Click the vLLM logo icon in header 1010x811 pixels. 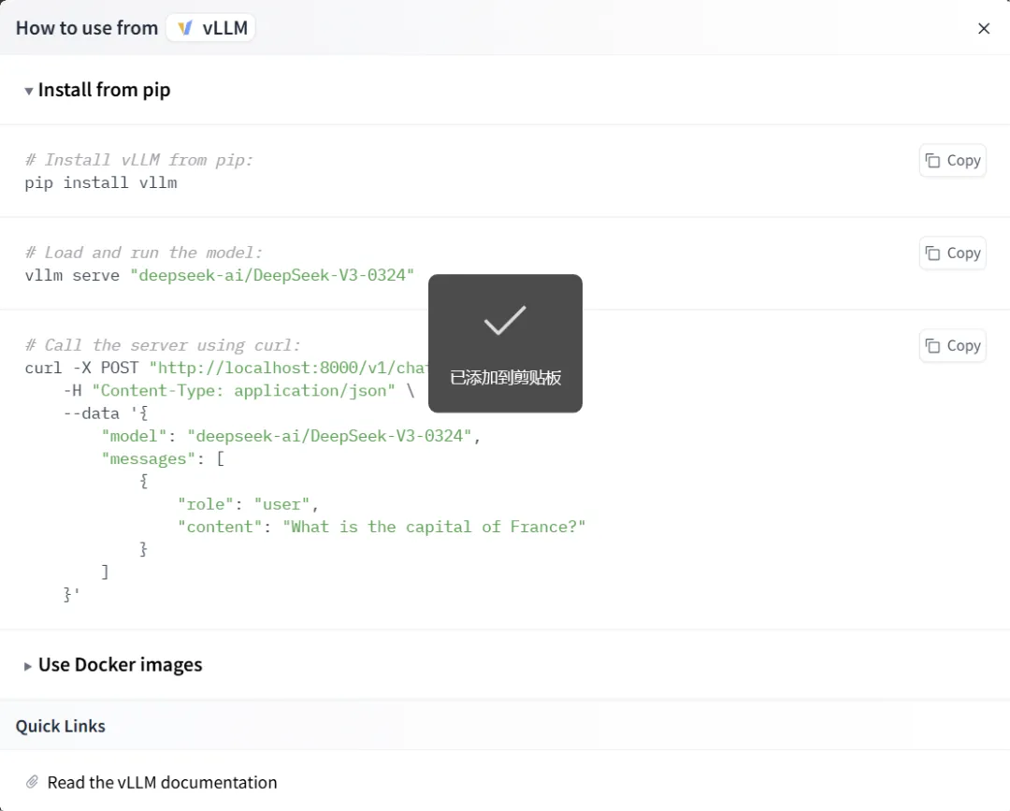point(184,28)
